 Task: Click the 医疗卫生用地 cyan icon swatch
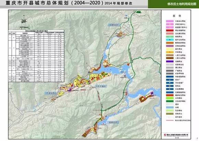pyautogui.click(x=170, y=40)
